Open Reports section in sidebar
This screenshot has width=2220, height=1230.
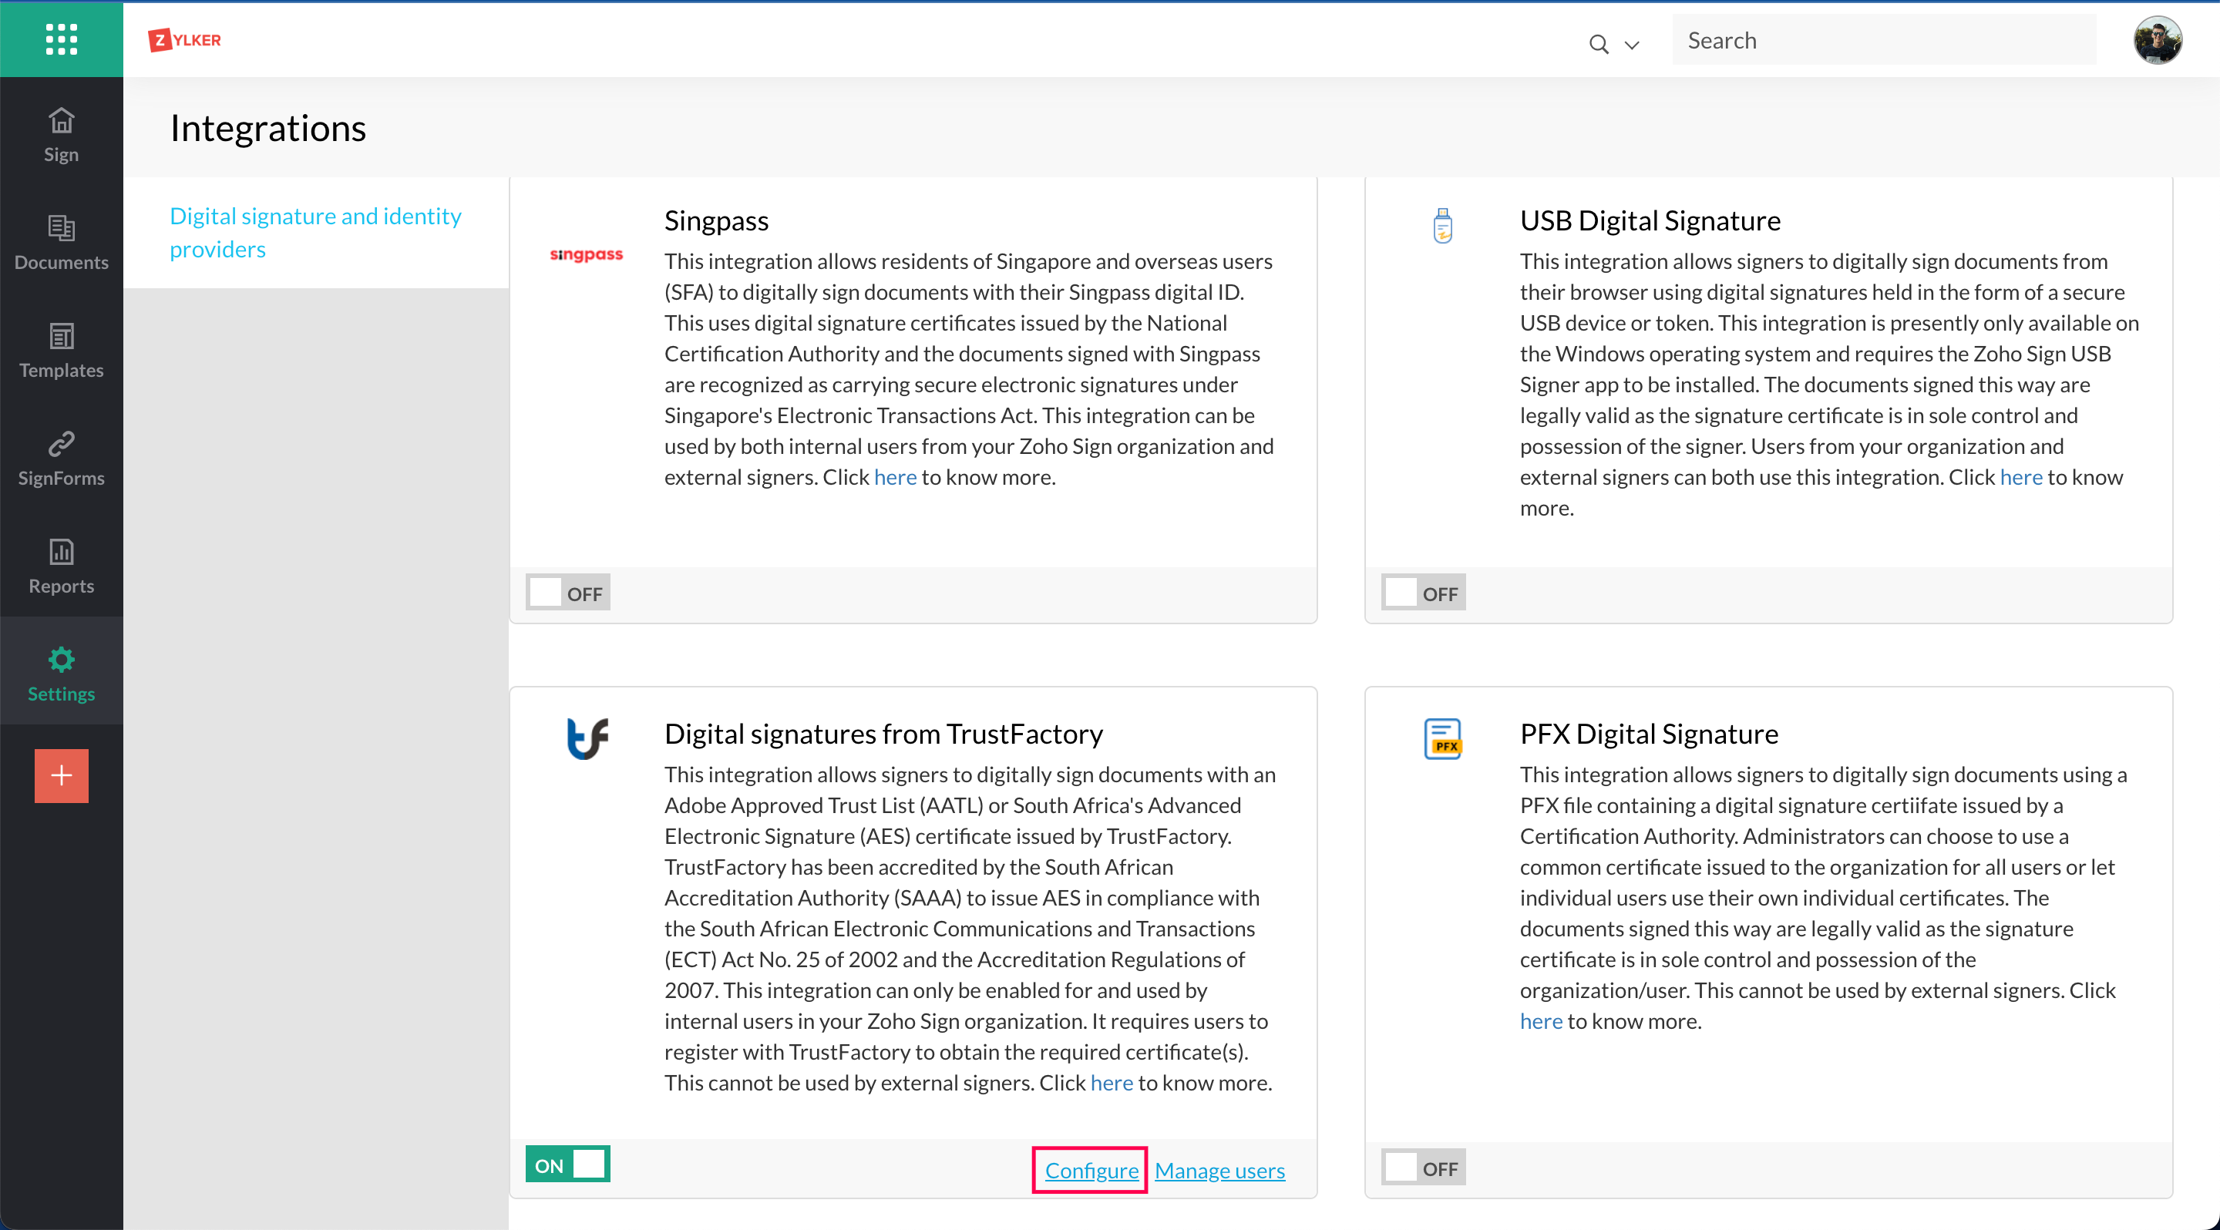pos(61,565)
